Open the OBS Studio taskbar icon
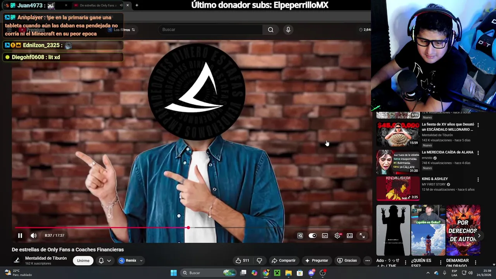This screenshot has width=496, height=279. (323, 273)
